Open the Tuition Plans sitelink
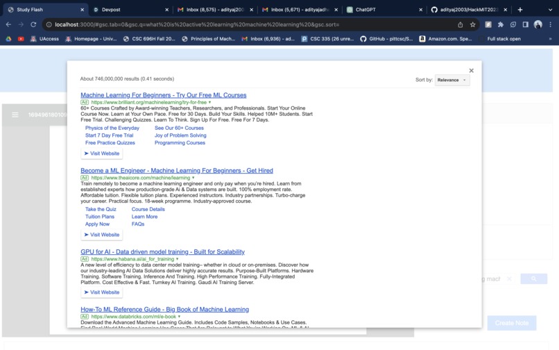Viewport: 559px width, 350px height. (99, 217)
